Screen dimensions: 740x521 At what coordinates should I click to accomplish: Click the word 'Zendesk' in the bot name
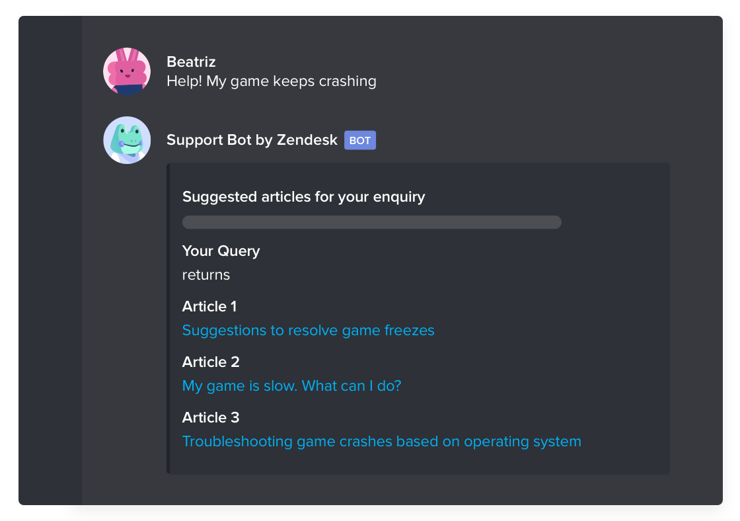coord(307,140)
